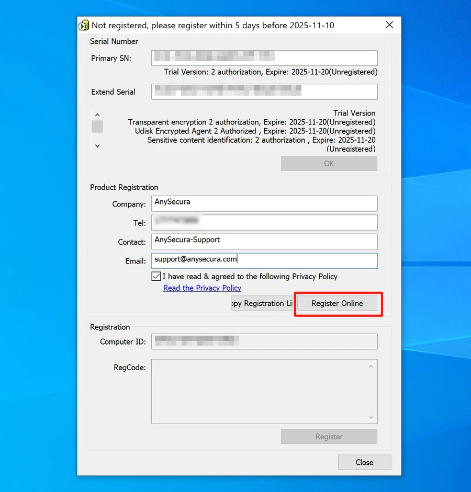
Task: Click the Copy Registration Link button
Action: pos(262,303)
